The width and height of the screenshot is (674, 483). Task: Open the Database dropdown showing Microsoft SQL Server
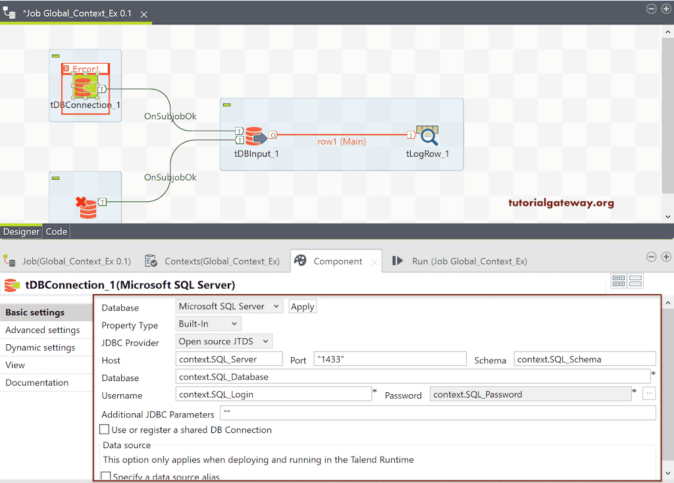(x=229, y=305)
